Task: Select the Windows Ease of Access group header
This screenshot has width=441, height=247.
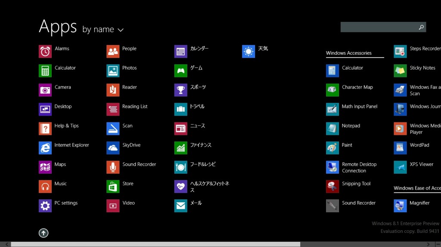Action: (x=417, y=188)
